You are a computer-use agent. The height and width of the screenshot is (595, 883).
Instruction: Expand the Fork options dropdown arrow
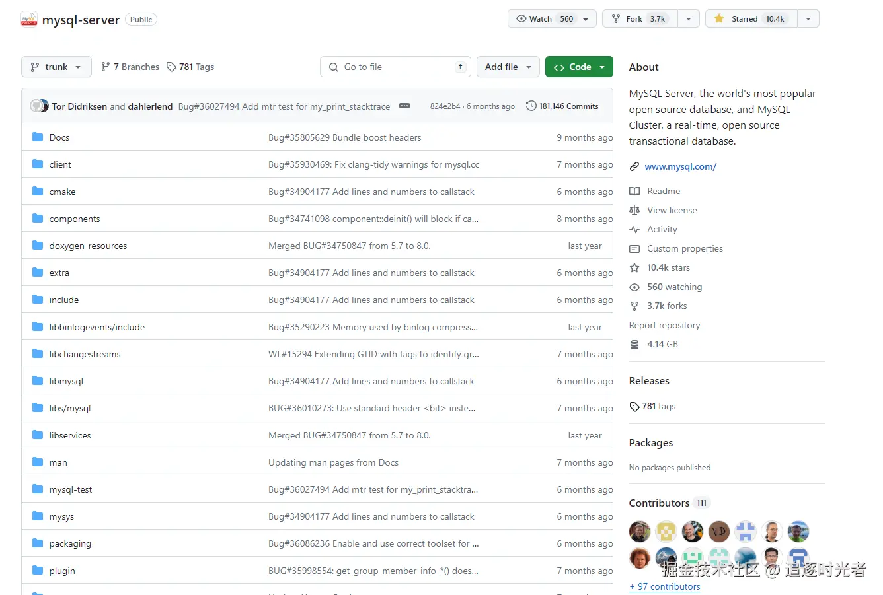click(x=689, y=18)
